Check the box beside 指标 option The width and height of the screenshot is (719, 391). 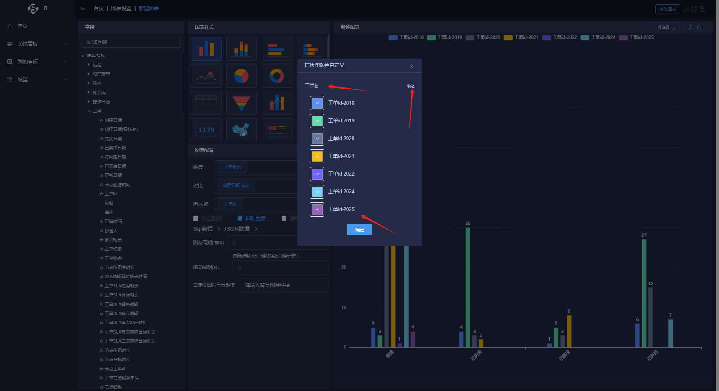tap(284, 218)
